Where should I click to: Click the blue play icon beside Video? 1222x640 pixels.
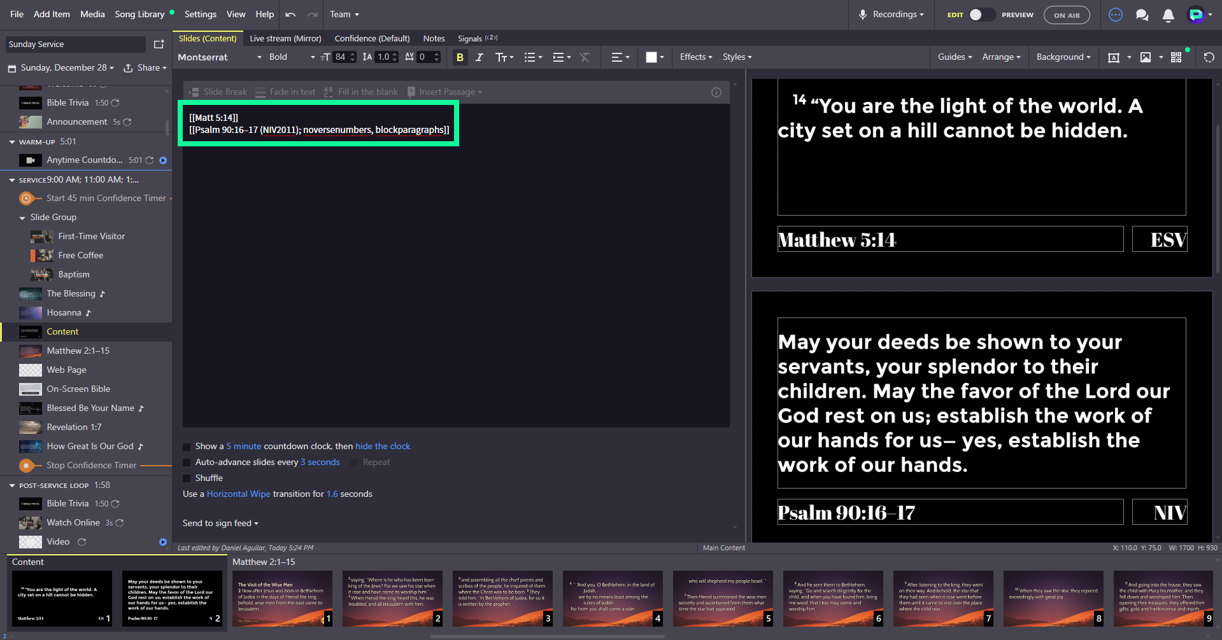click(163, 542)
